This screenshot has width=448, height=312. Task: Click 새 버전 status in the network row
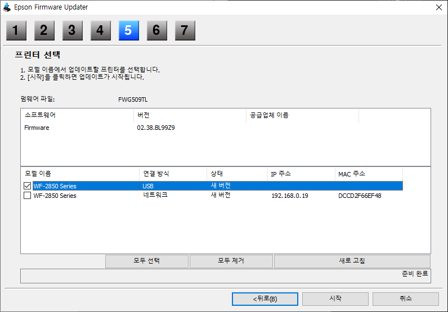pyautogui.click(x=221, y=195)
